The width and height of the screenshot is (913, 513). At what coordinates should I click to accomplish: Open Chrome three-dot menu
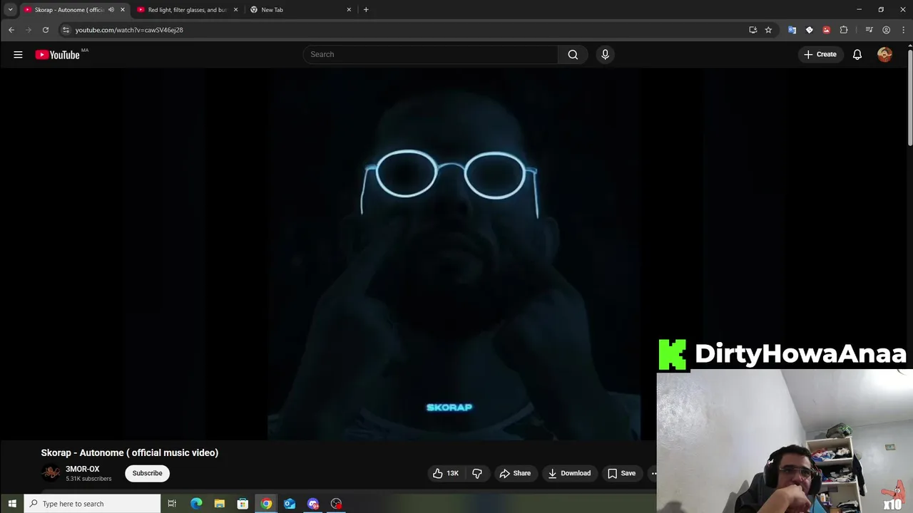pos(903,30)
